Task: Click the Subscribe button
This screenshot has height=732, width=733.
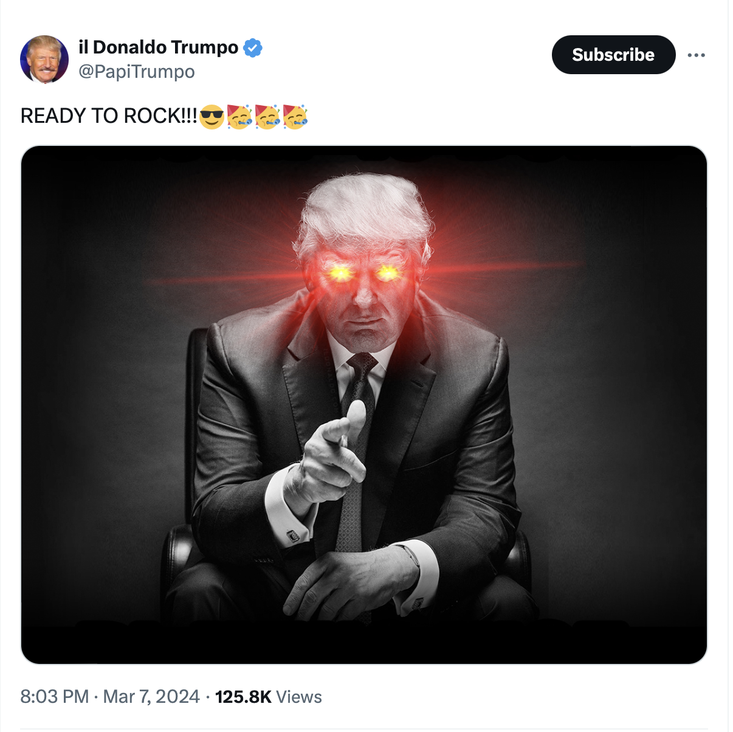Action: [613, 55]
